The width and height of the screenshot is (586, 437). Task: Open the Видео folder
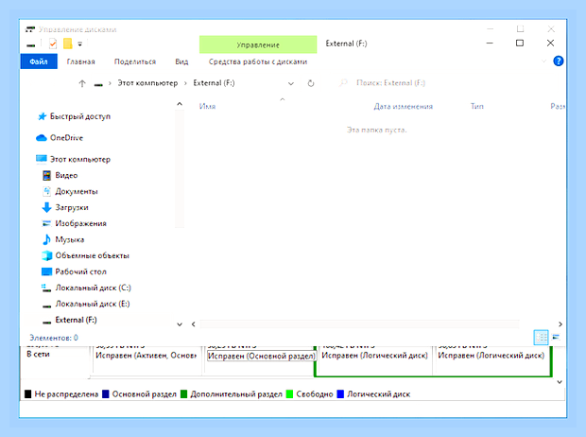pos(66,175)
